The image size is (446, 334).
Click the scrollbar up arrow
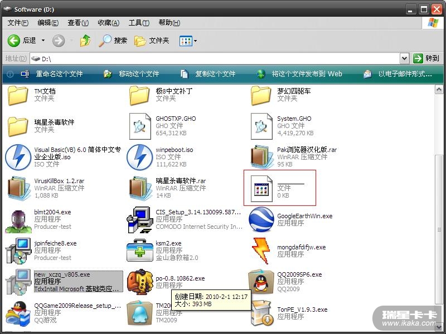pyautogui.click(x=439, y=90)
